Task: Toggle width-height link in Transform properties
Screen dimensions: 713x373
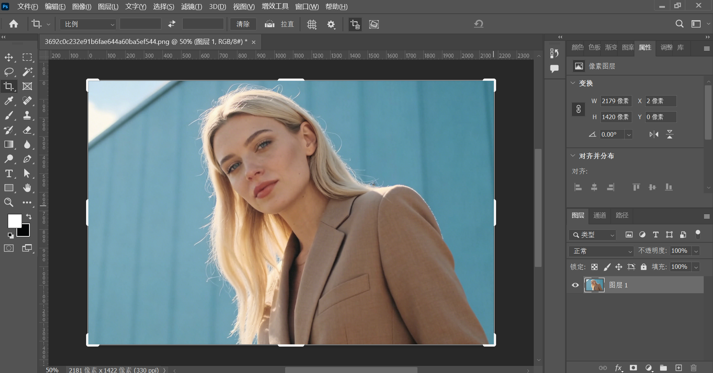Action: [578, 109]
